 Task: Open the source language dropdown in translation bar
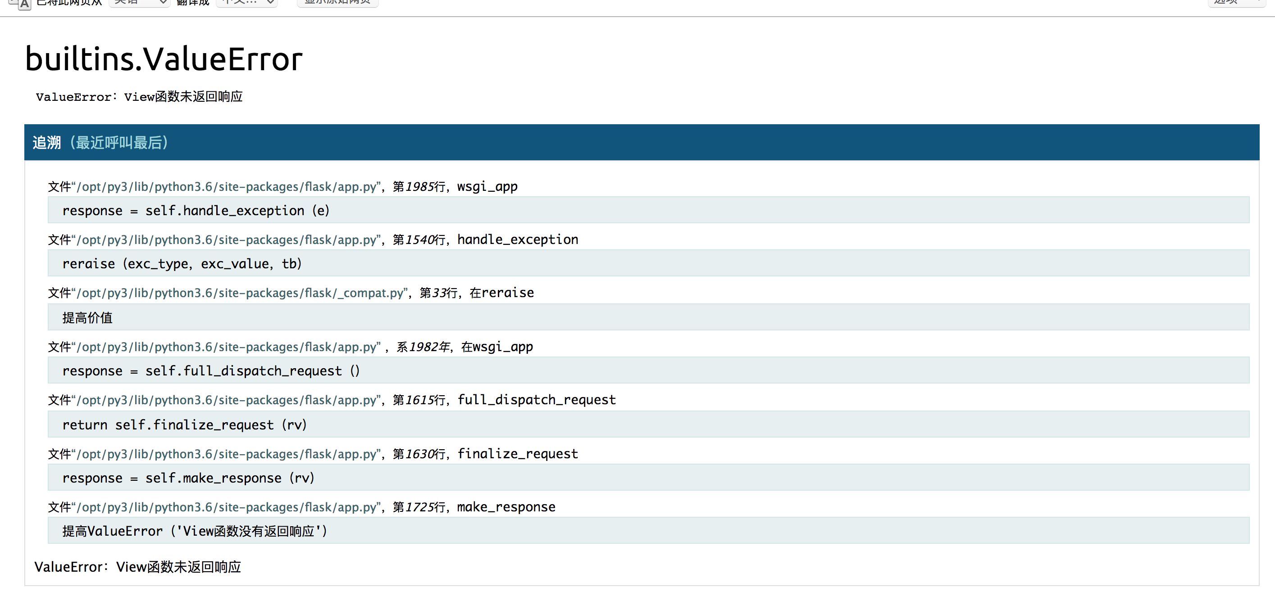[139, 2]
